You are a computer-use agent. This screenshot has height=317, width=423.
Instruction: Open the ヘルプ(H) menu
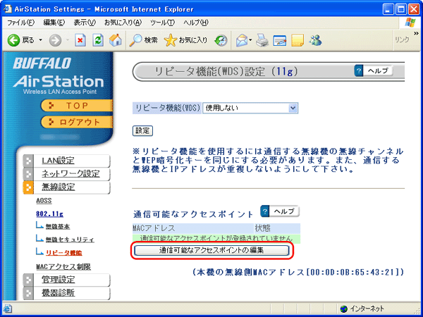196,23
